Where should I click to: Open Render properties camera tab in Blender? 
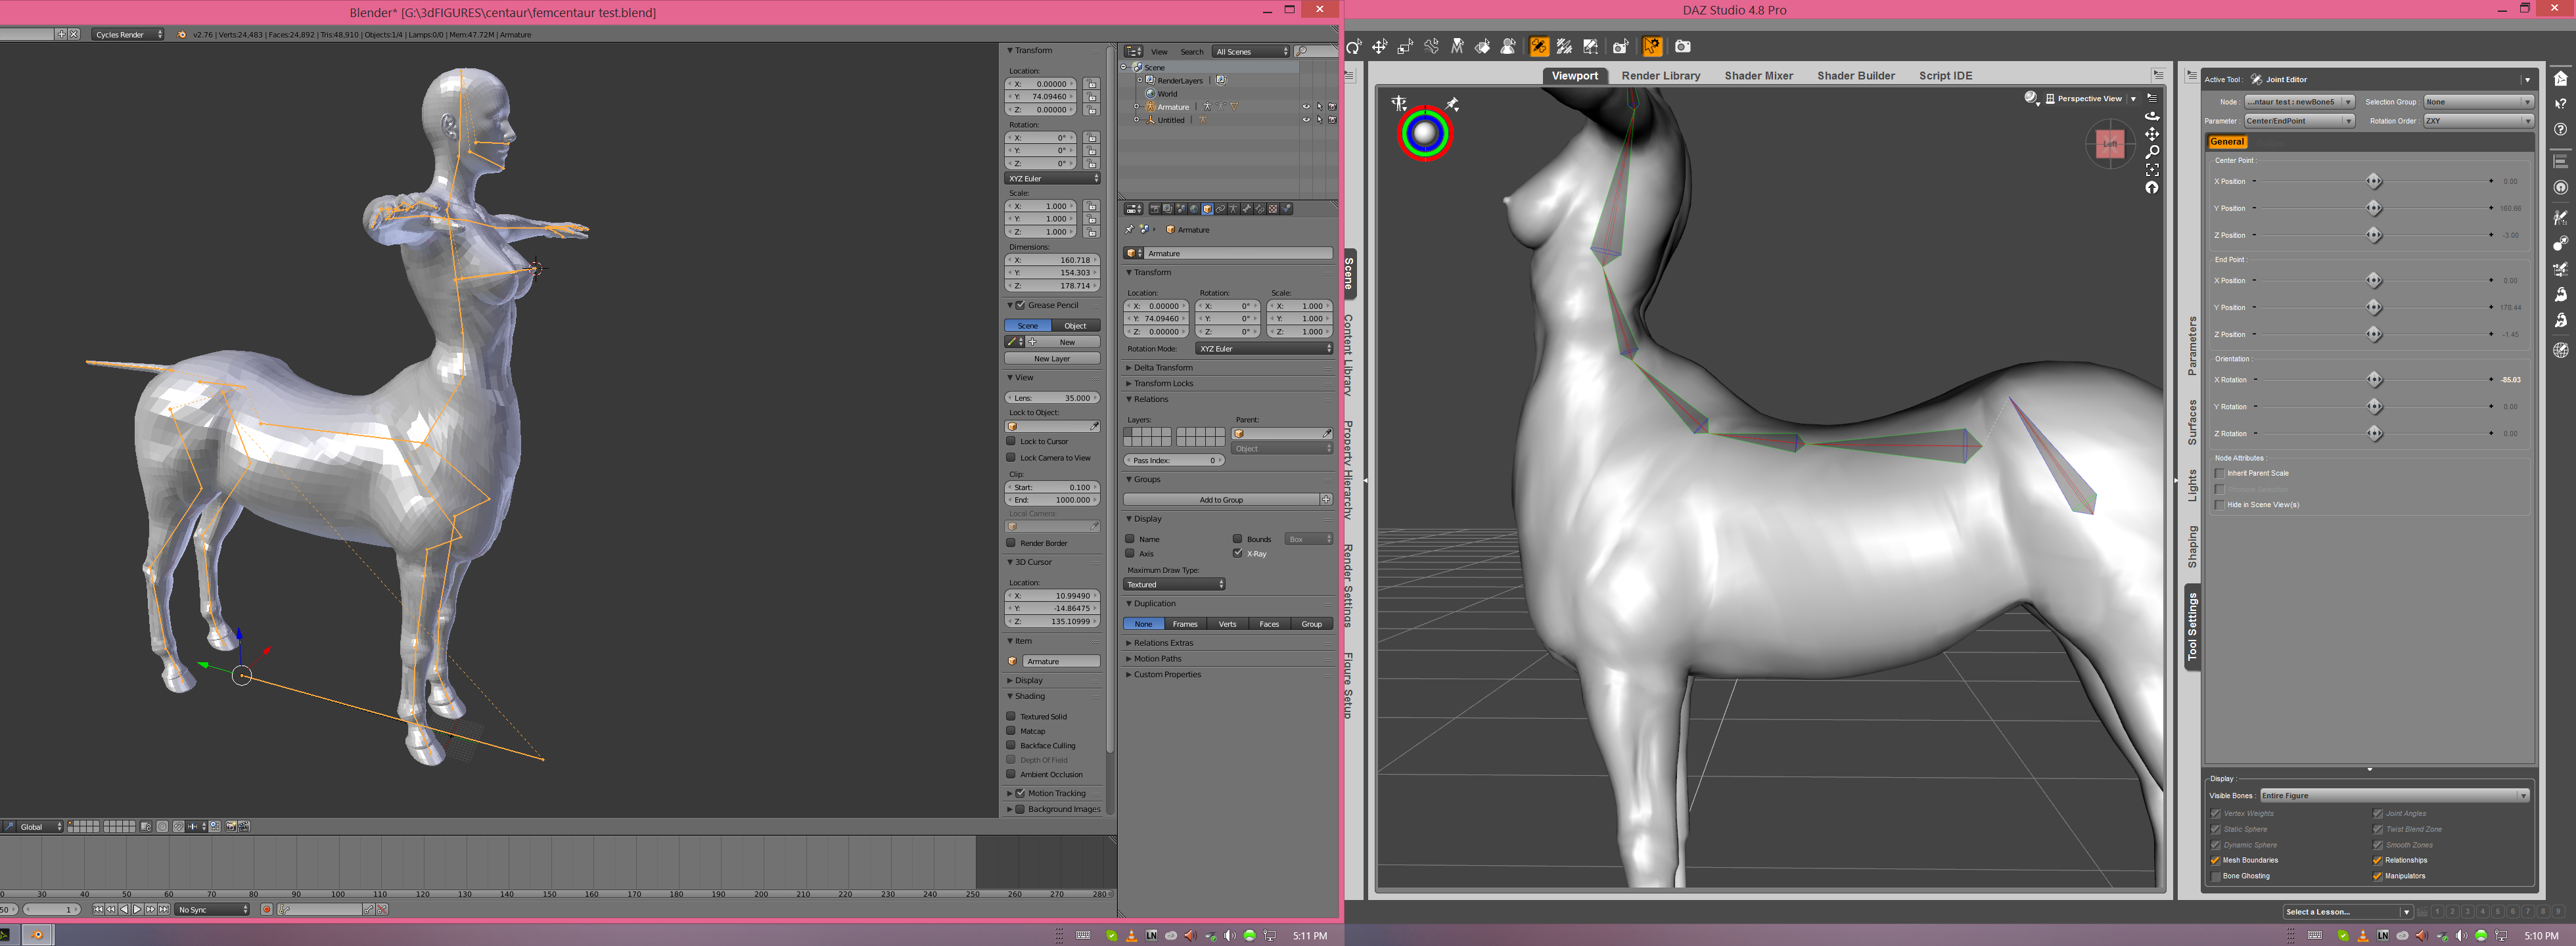(1155, 209)
